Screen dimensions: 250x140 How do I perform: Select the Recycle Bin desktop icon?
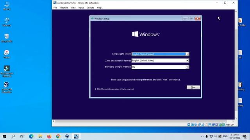(x=7, y=38)
